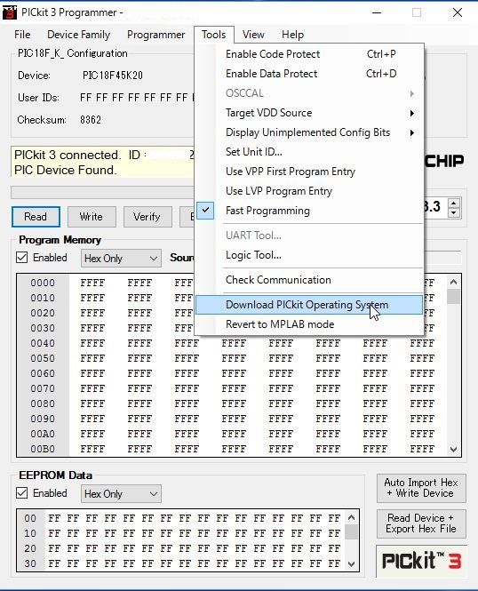Choose Set Unit ID... option
The width and height of the screenshot is (478, 591).
[x=309, y=152]
